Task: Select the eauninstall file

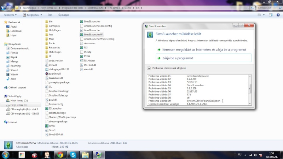Action: [x=53, y=73]
